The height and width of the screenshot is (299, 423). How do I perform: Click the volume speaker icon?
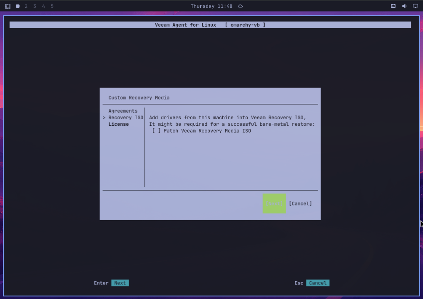pos(404,6)
